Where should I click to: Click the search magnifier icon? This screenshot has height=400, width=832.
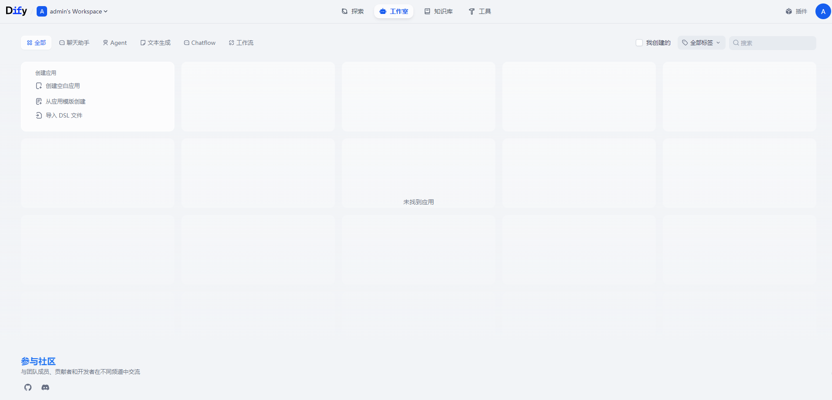point(736,43)
